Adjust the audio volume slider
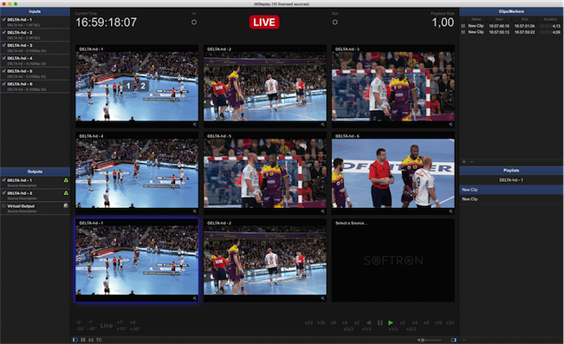The image size is (564, 344). (431, 340)
